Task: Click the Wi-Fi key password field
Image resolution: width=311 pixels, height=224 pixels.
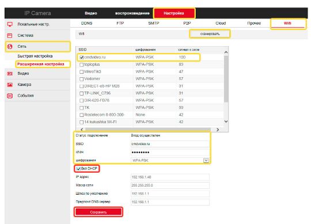Action: click(x=170, y=152)
